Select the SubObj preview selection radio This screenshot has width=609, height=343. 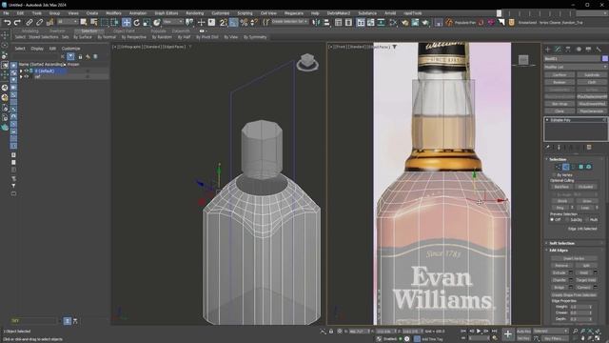point(567,220)
